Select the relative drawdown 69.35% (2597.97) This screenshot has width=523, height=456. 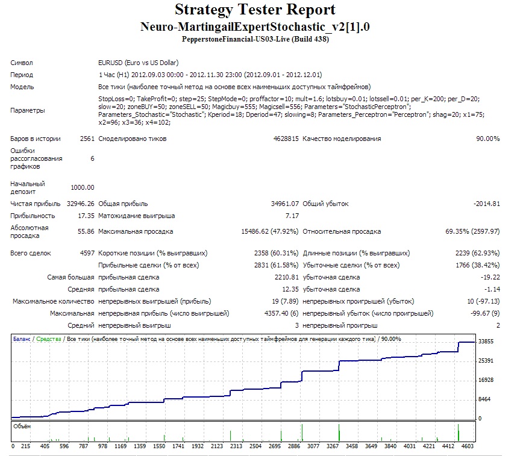point(472,231)
